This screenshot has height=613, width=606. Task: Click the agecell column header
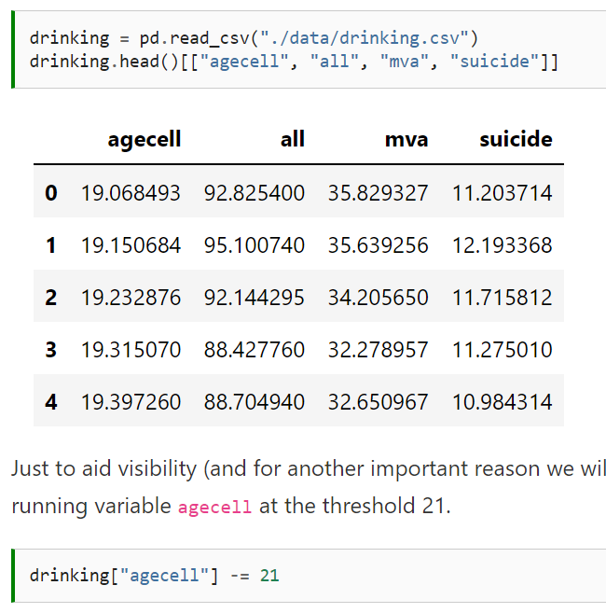pyautogui.click(x=145, y=140)
